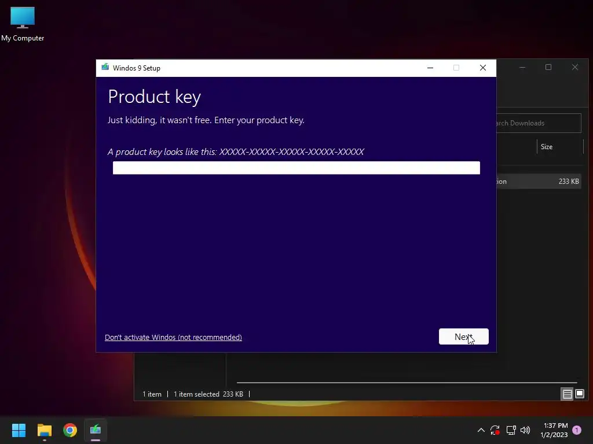Open File Explorer from taskbar

(45, 430)
